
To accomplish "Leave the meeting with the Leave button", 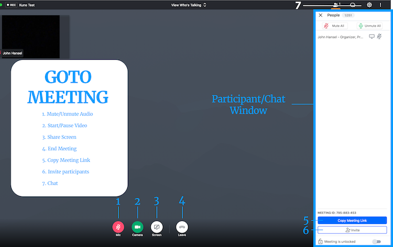I will (182, 227).
